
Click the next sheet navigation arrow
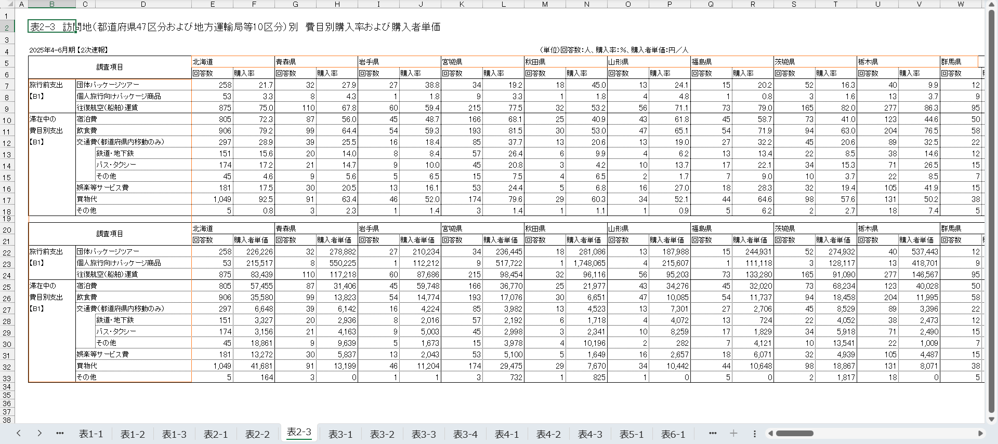40,433
